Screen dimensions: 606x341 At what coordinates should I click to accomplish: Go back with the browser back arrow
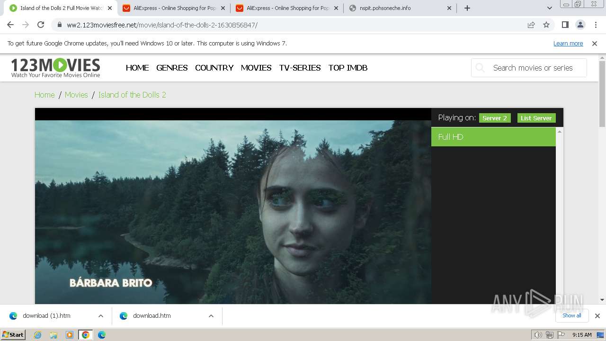pos(10,25)
